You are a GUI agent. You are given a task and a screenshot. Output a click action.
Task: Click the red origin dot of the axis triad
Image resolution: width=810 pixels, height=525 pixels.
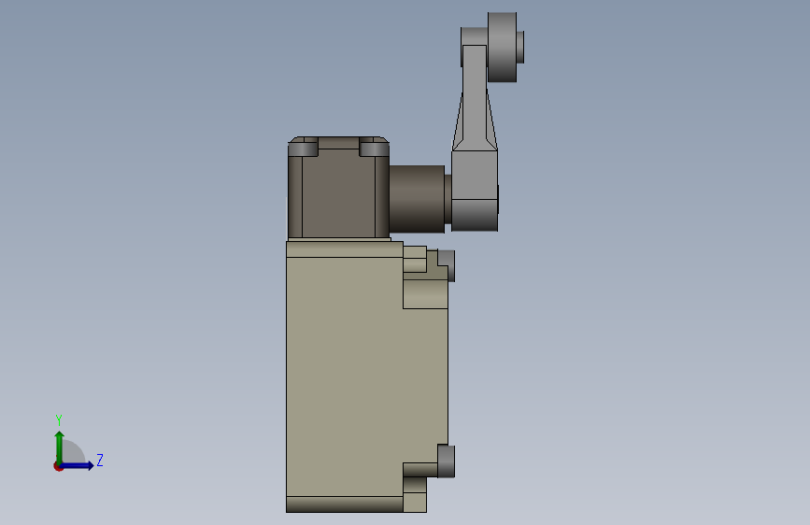pyautogui.click(x=58, y=467)
